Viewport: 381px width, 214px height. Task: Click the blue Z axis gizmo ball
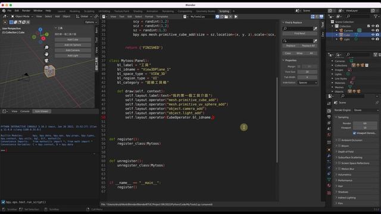coord(40,30)
